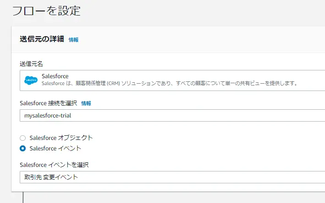Click the Salesforce name in source field
The height and width of the screenshot is (203, 325).
click(x=55, y=76)
